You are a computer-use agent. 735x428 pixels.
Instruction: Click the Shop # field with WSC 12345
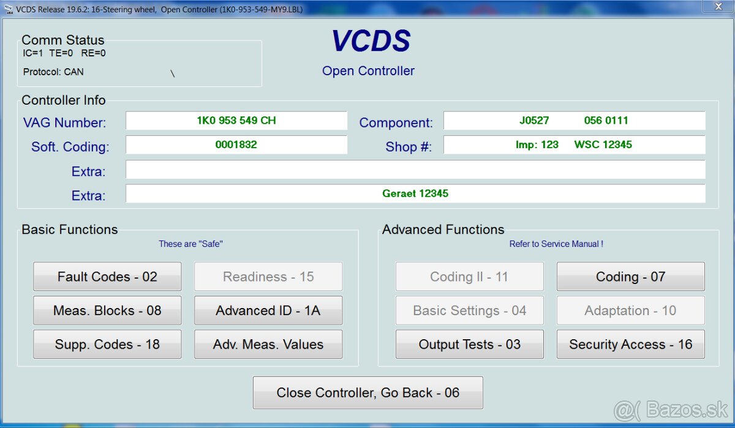click(x=574, y=145)
